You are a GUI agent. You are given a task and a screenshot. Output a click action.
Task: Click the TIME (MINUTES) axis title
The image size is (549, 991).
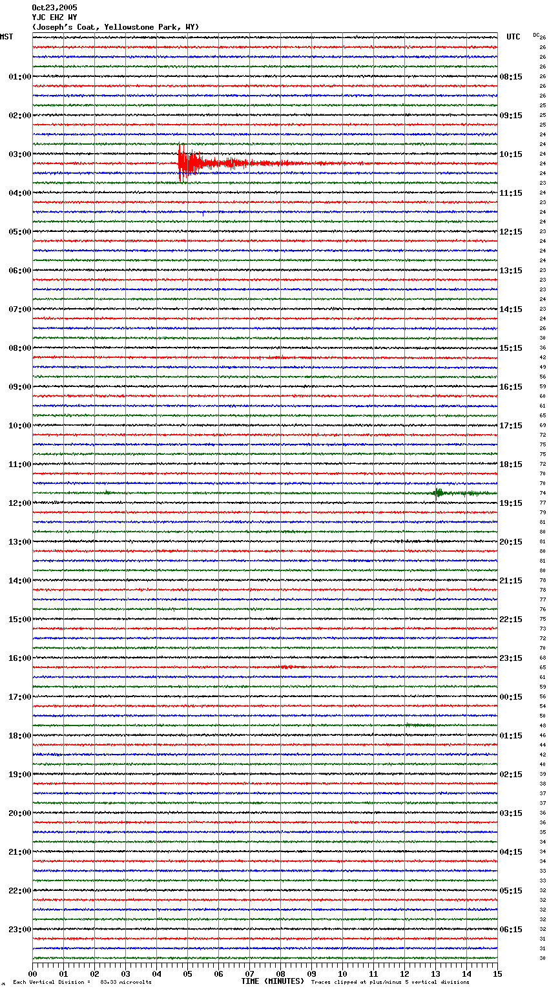click(x=273, y=981)
